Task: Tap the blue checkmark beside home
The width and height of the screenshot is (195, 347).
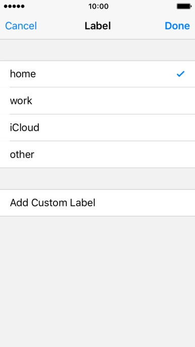Action: (180, 74)
